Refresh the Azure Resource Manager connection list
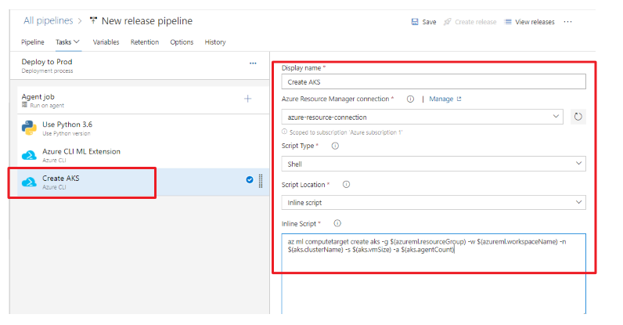The height and width of the screenshot is (325, 623). click(578, 117)
